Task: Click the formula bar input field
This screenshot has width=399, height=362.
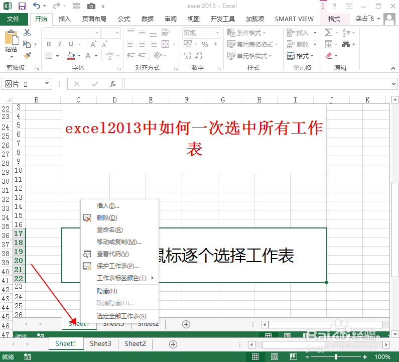Action: tap(257, 84)
